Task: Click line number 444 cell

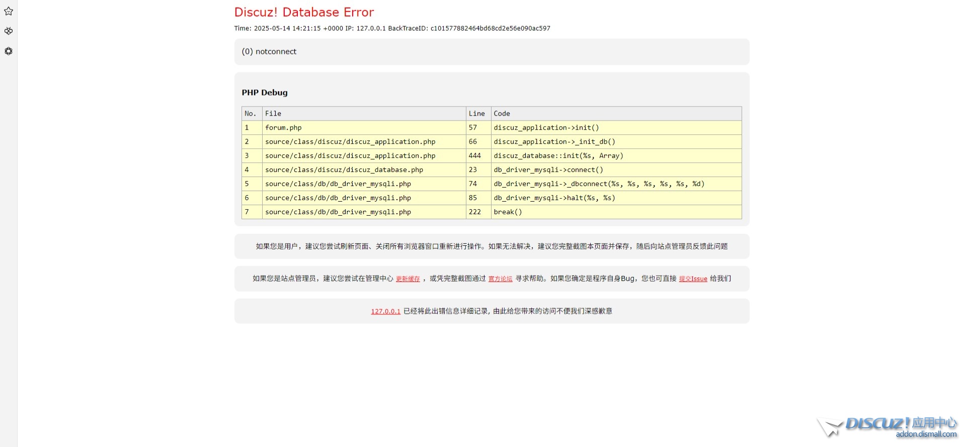Action: [x=474, y=156]
